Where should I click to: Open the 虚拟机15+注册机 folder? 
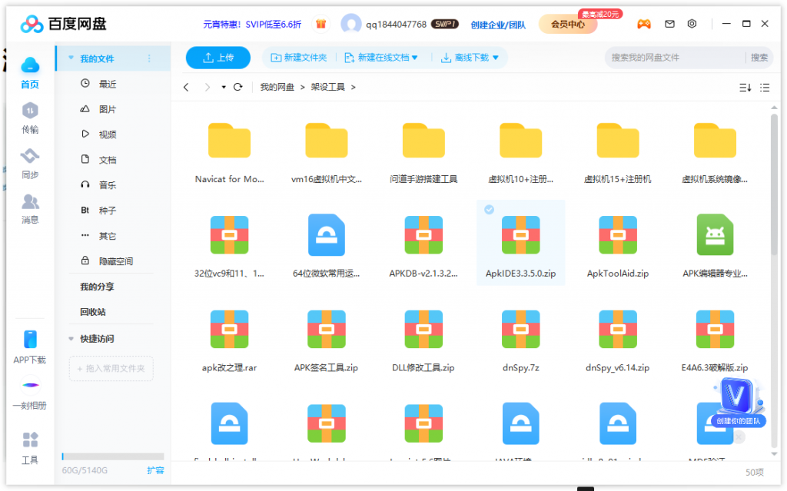(617, 141)
